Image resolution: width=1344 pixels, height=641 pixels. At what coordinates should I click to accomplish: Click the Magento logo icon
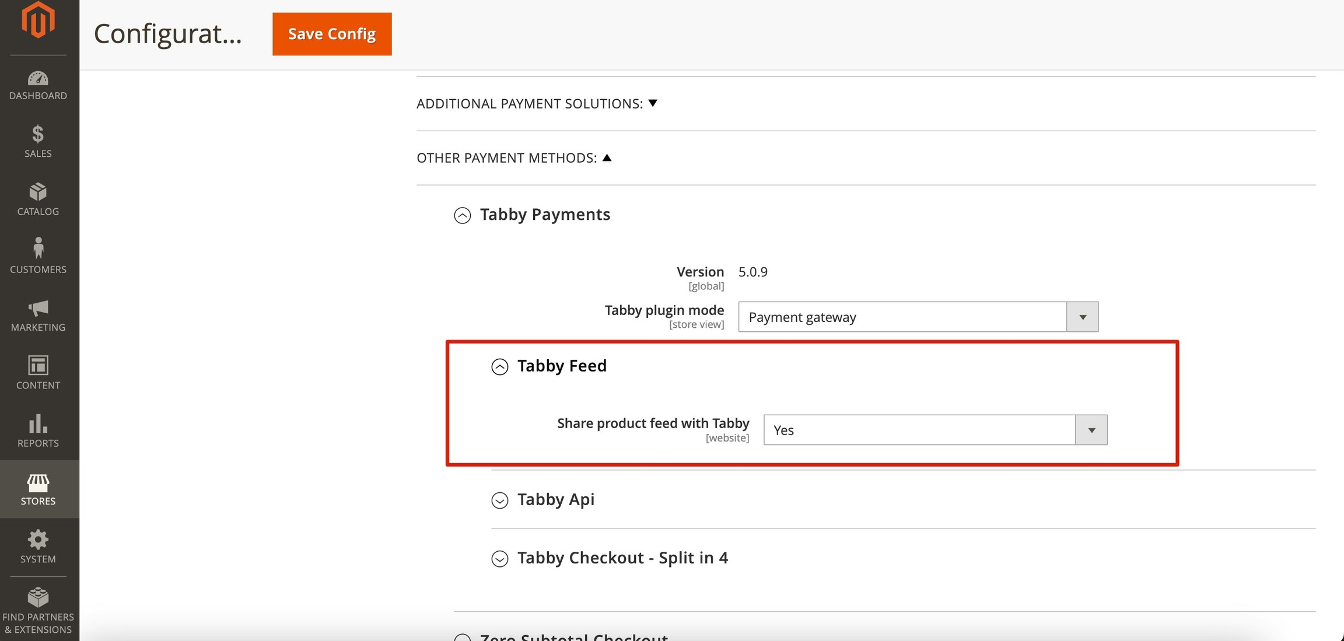(38, 20)
